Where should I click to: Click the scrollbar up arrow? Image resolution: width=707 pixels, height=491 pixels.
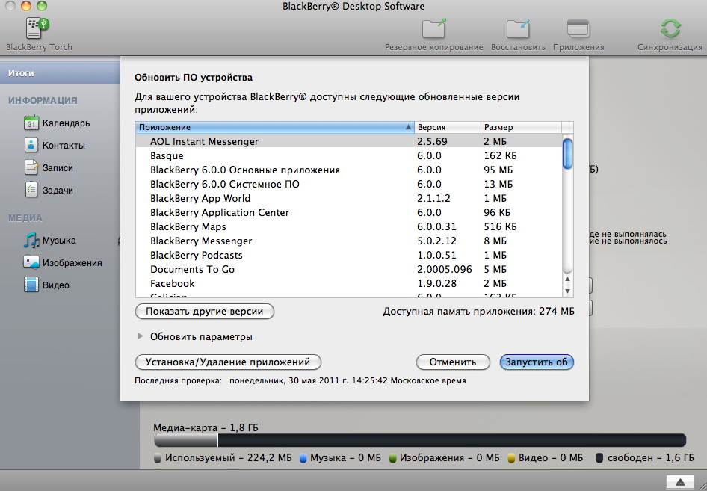point(568,279)
